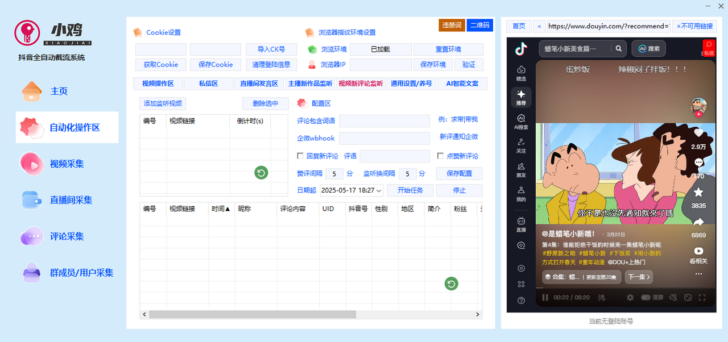Screen dimensions: 728x342
Task: Toggle the 清屏 switch in player
Action: click(x=646, y=297)
